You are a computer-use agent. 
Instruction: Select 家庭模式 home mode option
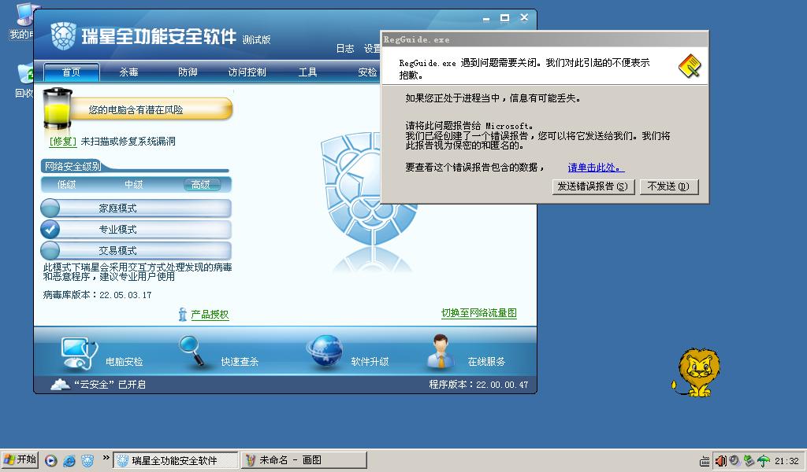136,208
